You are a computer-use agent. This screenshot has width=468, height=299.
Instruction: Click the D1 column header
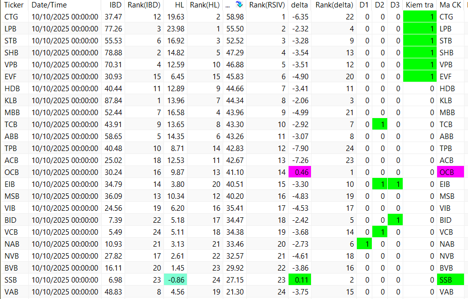click(364, 5)
